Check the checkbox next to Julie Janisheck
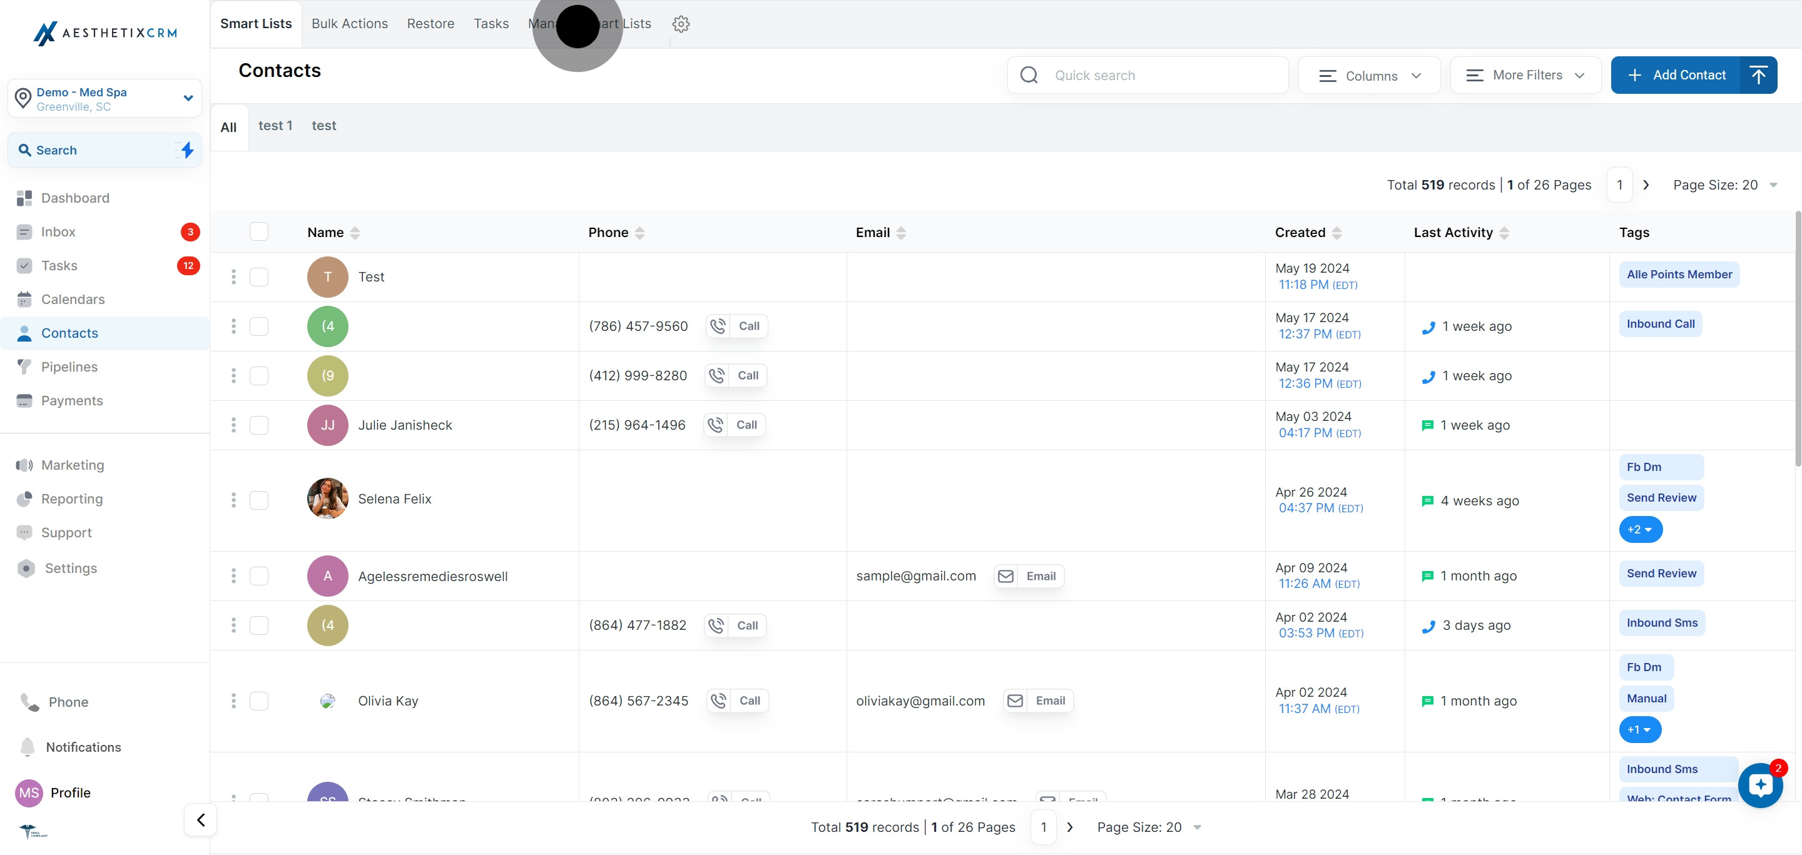The height and width of the screenshot is (855, 1802). point(259,425)
